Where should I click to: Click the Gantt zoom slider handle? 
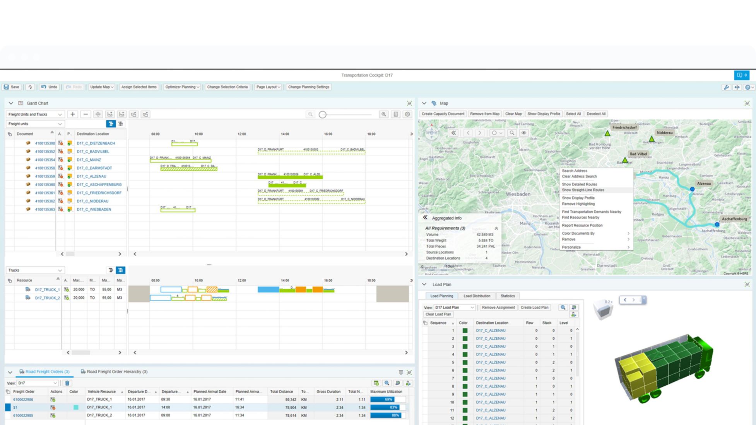tap(322, 115)
